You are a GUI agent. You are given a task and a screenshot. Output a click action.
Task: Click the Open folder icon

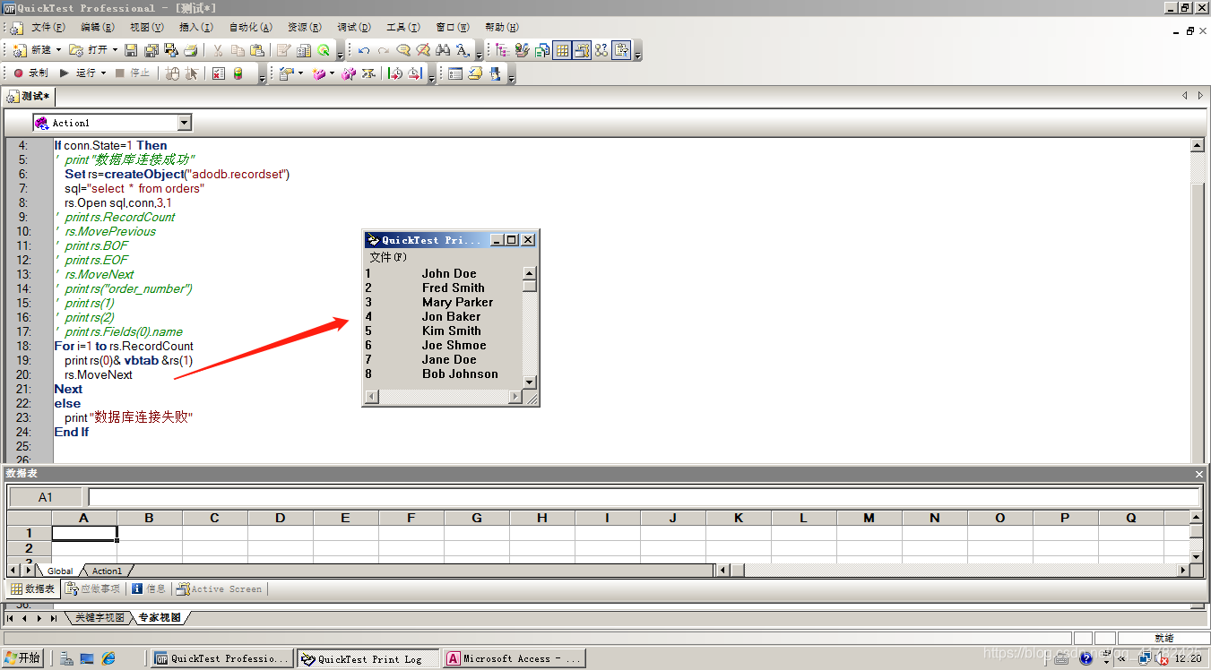[x=76, y=50]
